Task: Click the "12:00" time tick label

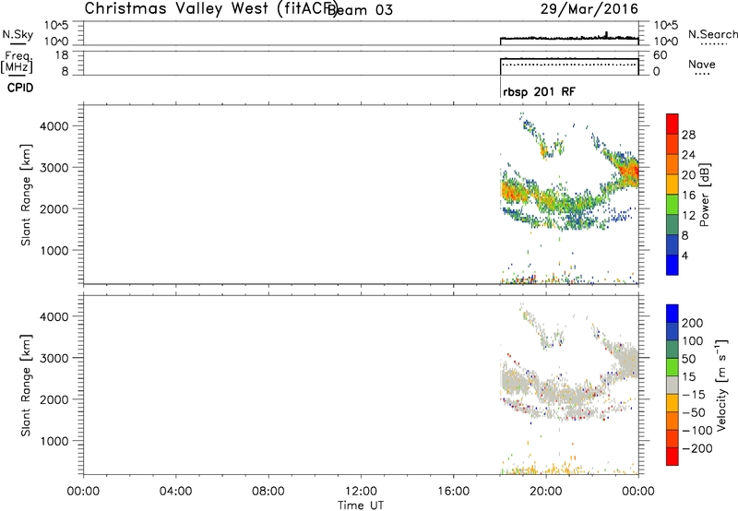Action: coord(361,491)
